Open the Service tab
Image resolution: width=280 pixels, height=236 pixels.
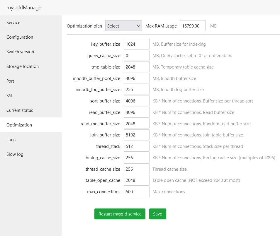13,23
